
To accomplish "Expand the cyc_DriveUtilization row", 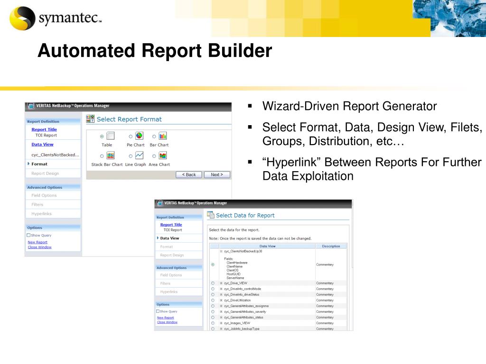I will point(221,300).
